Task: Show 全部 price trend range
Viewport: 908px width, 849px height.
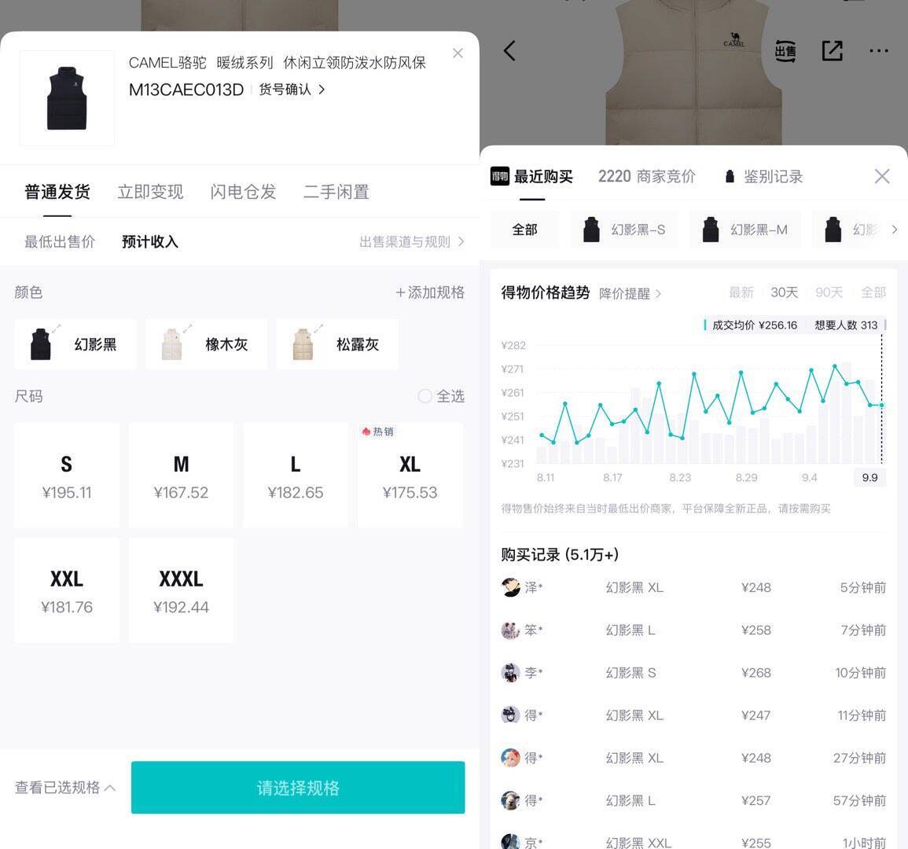Action: click(873, 292)
